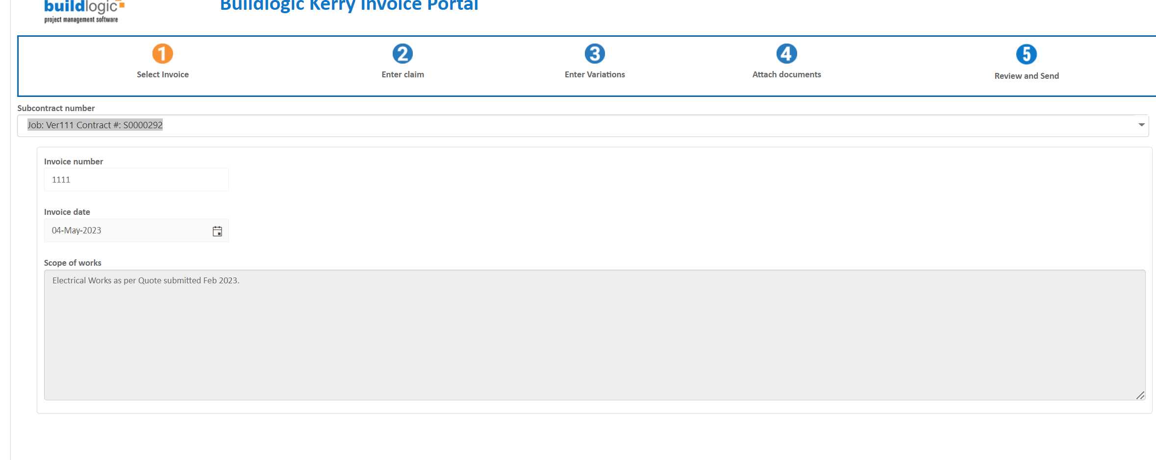1156x460 pixels.
Task: Expand the Subcontract number dropdown arrow
Action: pos(1141,125)
